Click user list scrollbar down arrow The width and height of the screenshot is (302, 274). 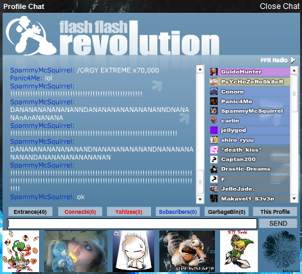(294, 198)
